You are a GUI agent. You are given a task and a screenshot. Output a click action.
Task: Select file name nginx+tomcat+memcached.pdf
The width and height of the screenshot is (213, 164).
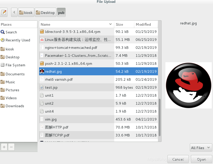click(x=71, y=48)
